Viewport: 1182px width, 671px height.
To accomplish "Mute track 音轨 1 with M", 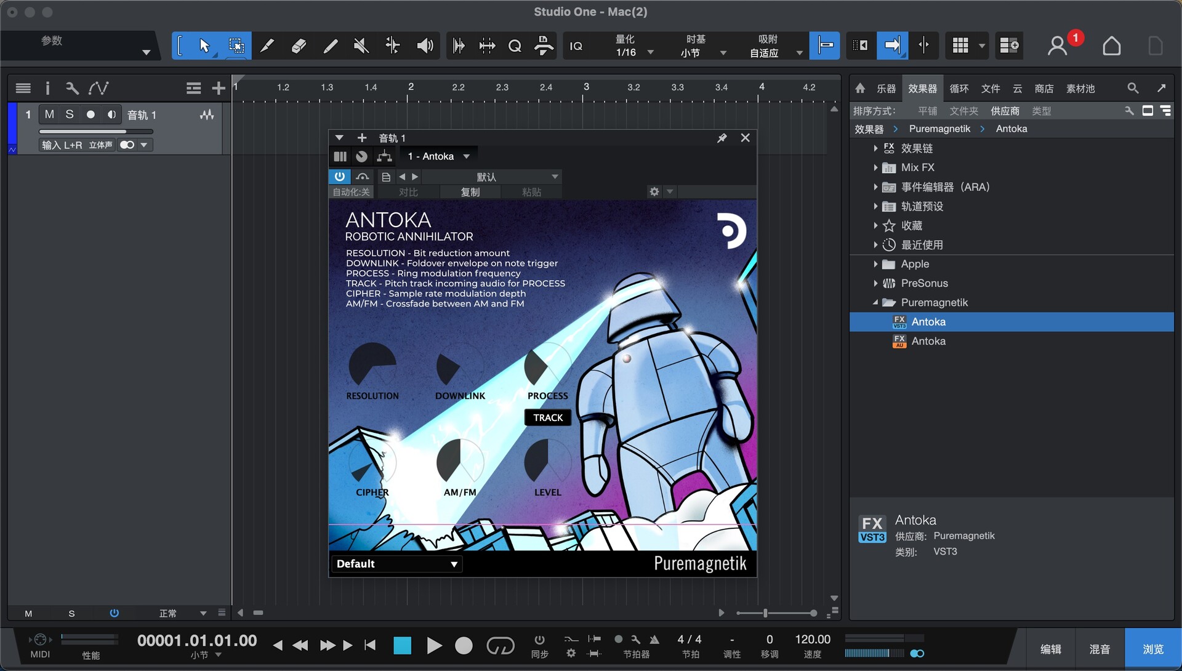I will pos(49,115).
